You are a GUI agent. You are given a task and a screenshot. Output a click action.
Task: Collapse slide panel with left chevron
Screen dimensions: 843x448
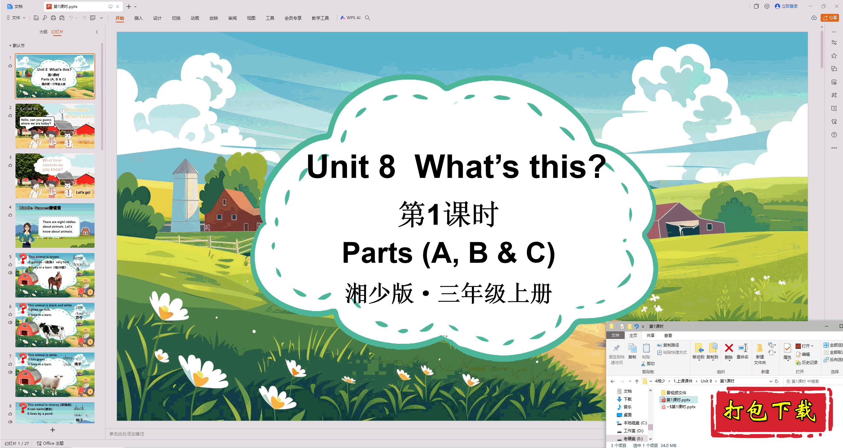tap(97, 32)
